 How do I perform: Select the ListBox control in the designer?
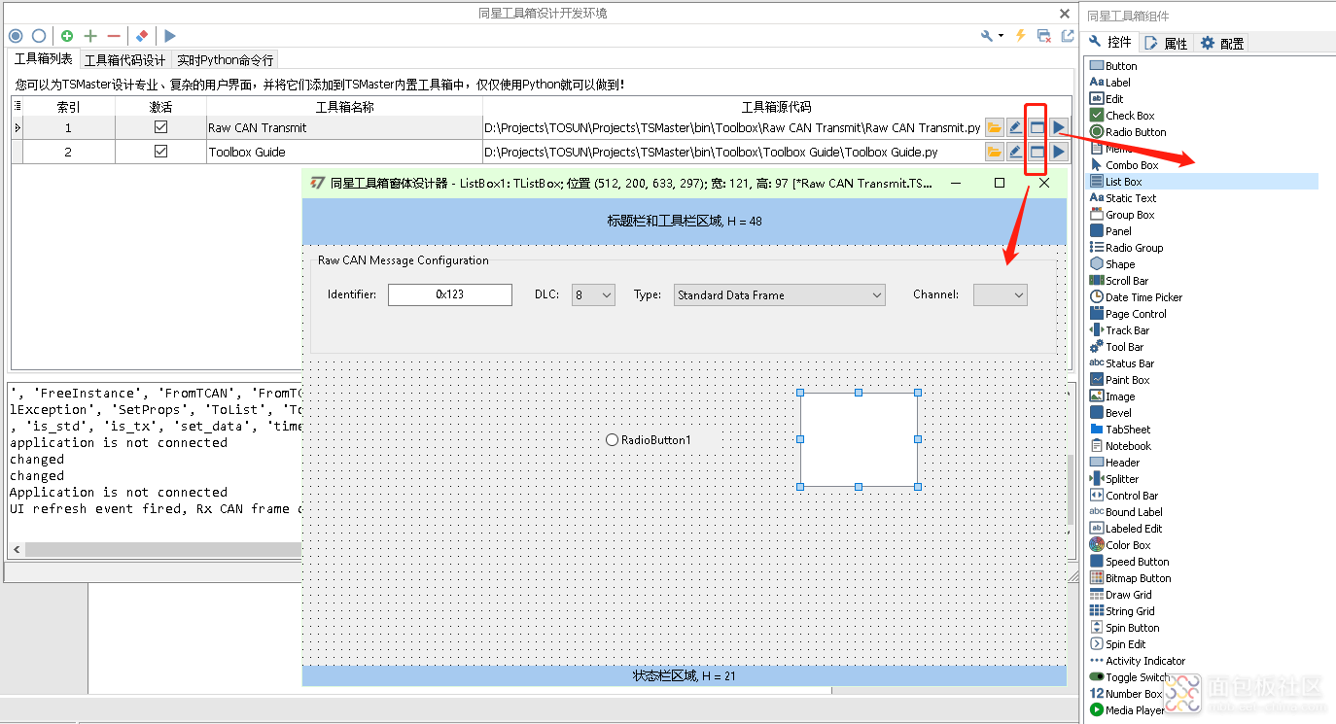tap(859, 439)
